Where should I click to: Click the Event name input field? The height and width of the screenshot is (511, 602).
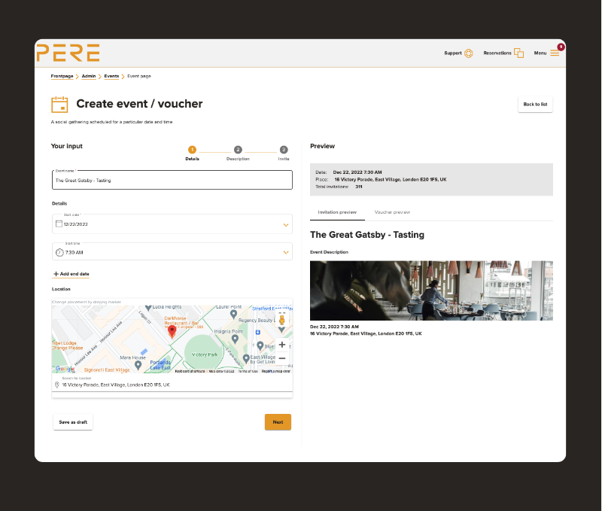click(x=172, y=180)
